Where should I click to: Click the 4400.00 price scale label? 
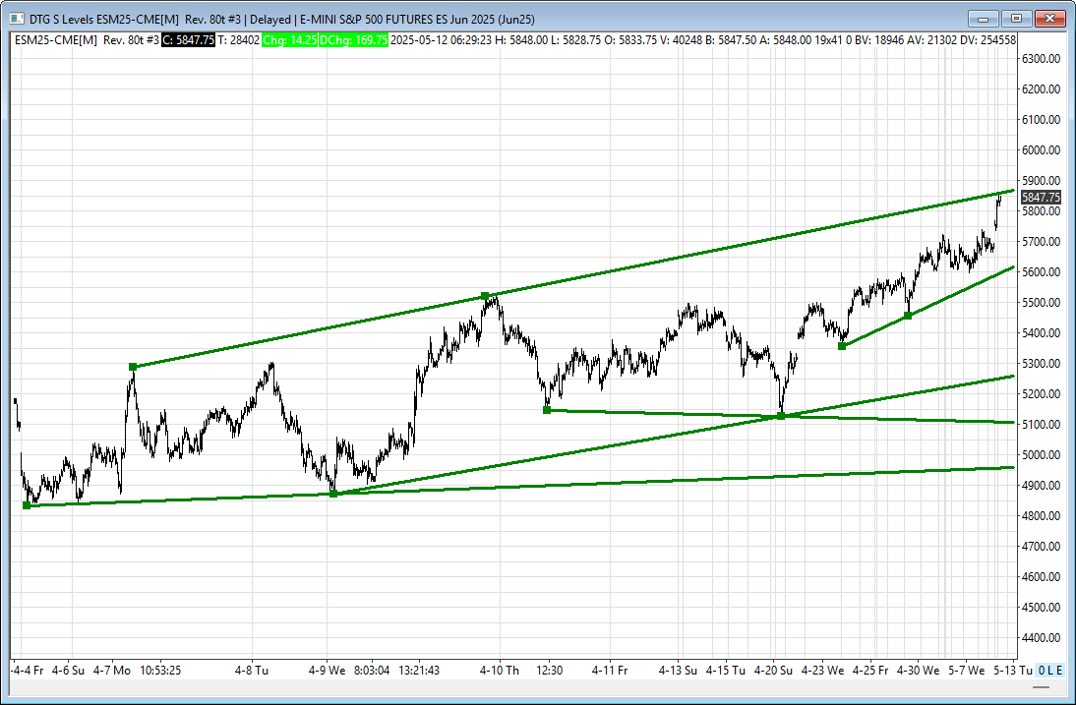click(x=1041, y=638)
